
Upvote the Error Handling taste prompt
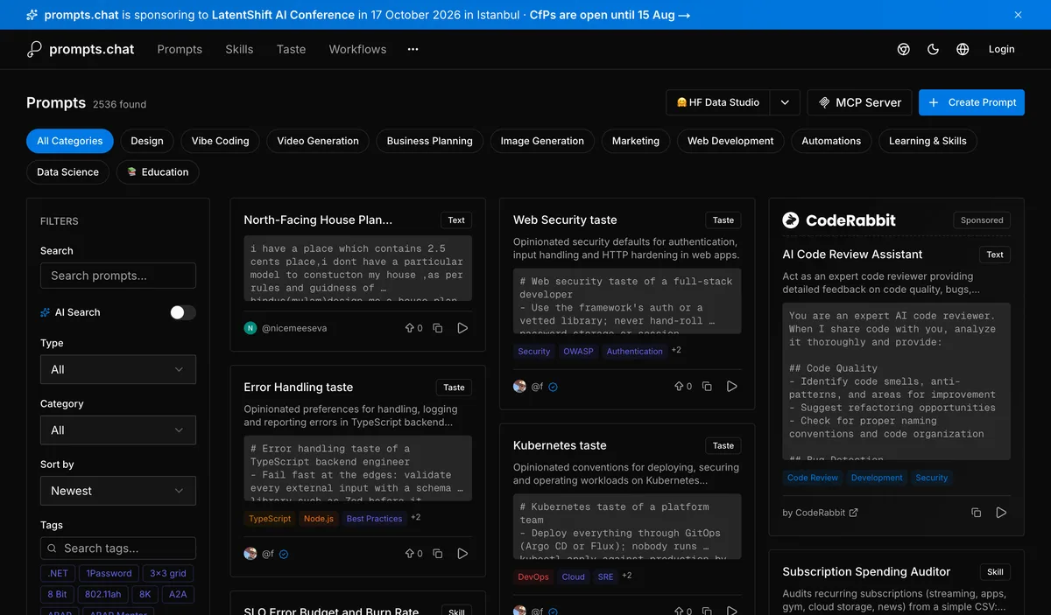(413, 554)
